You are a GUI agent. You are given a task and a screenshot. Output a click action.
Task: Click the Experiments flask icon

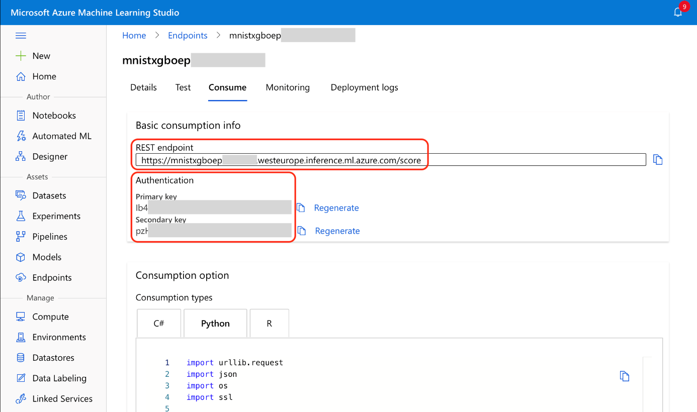pyautogui.click(x=21, y=216)
